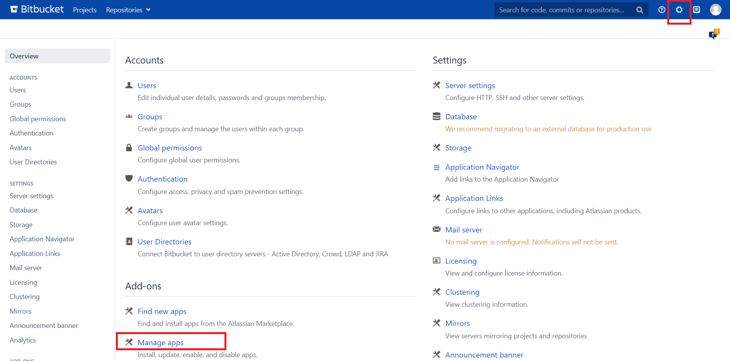Click the envelope icon beside Mail server
The height and width of the screenshot is (361, 730).
[436, 229]
